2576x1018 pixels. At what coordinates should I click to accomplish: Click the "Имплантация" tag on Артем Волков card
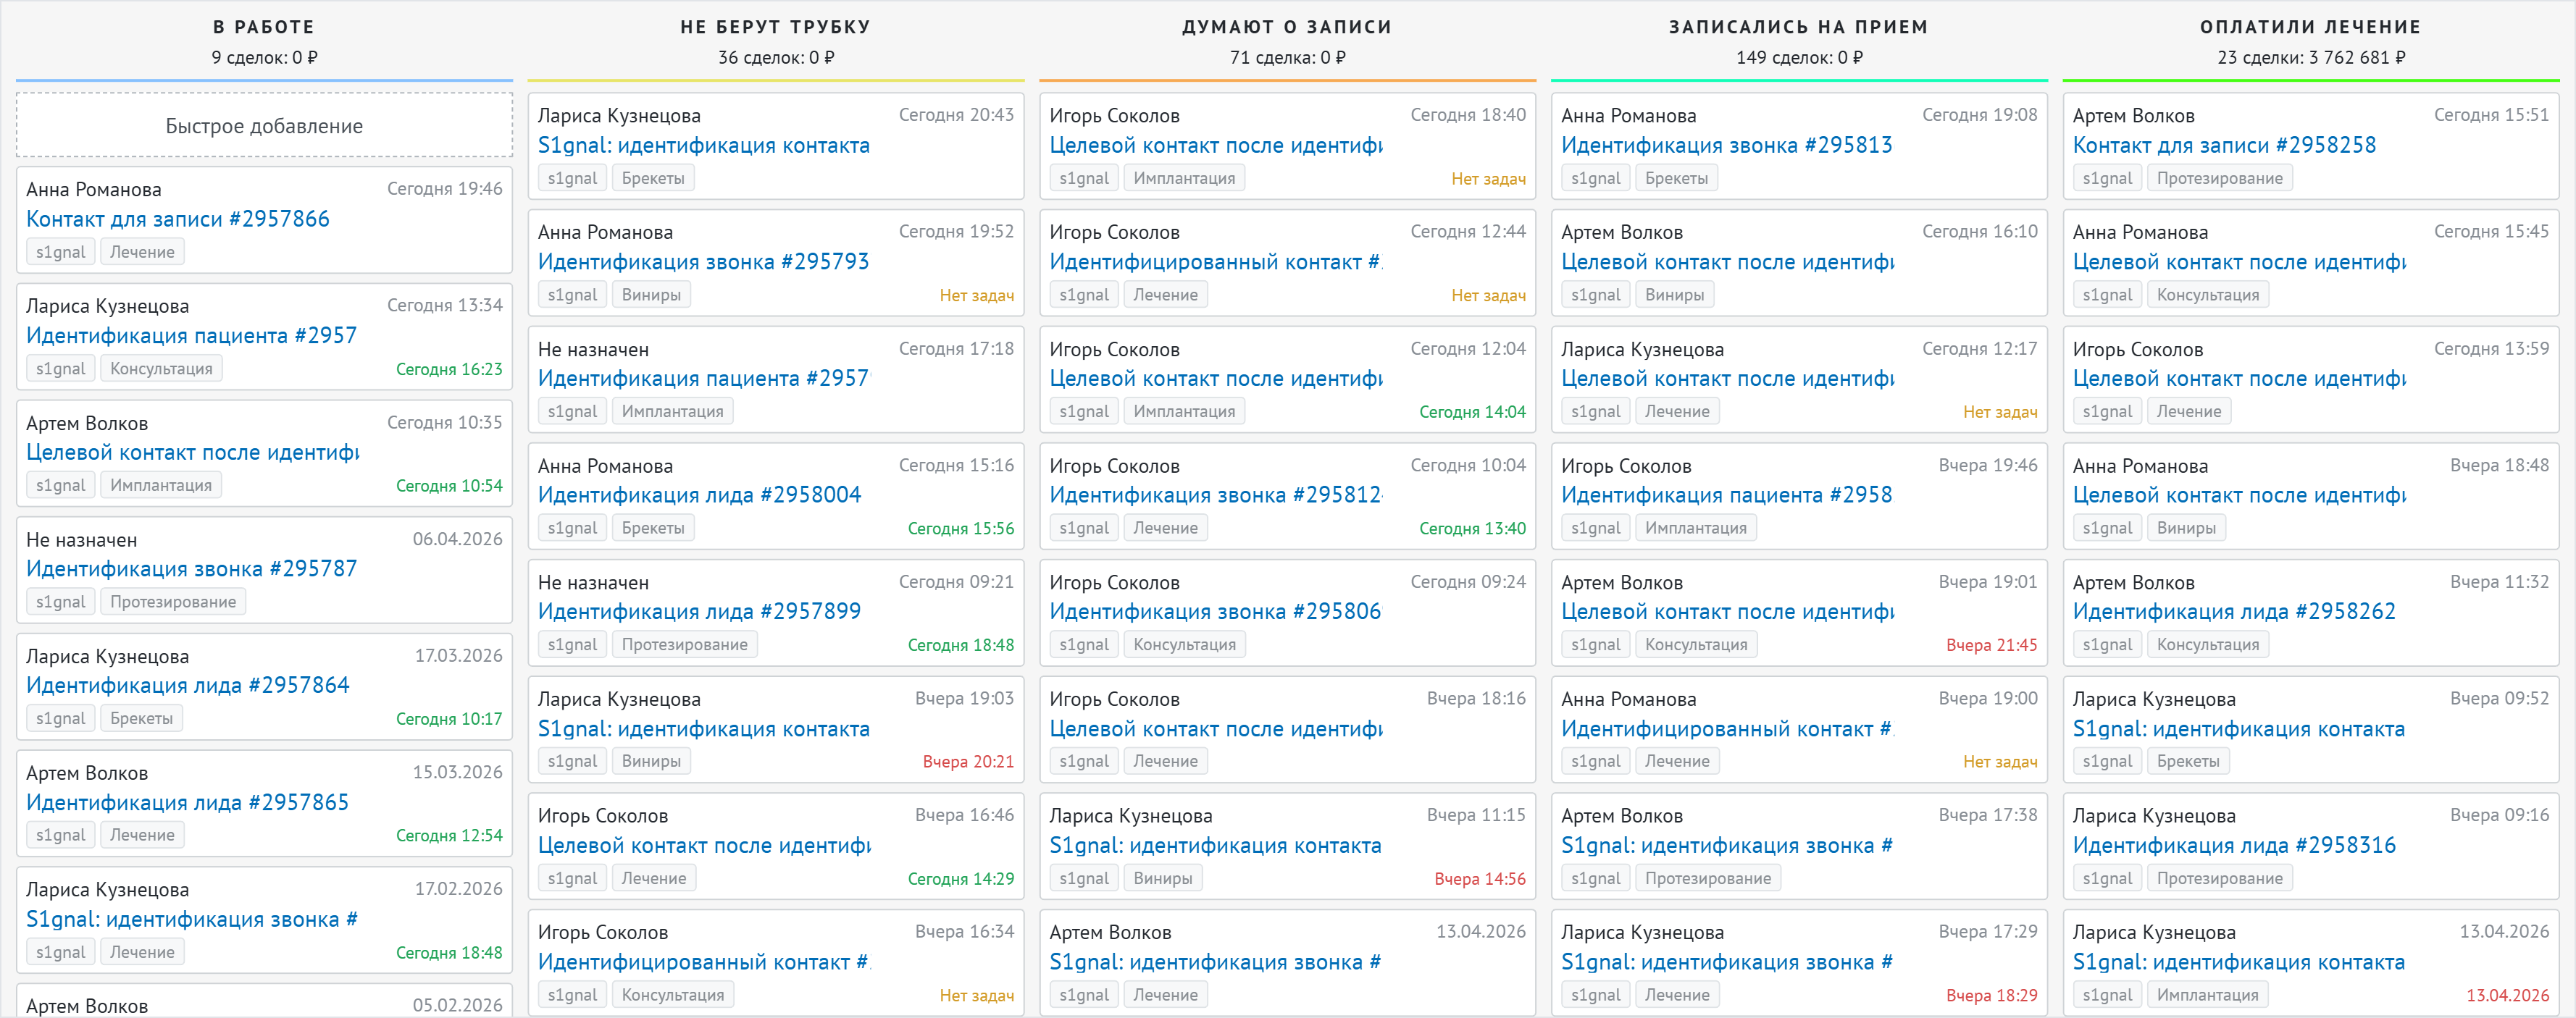161,484
